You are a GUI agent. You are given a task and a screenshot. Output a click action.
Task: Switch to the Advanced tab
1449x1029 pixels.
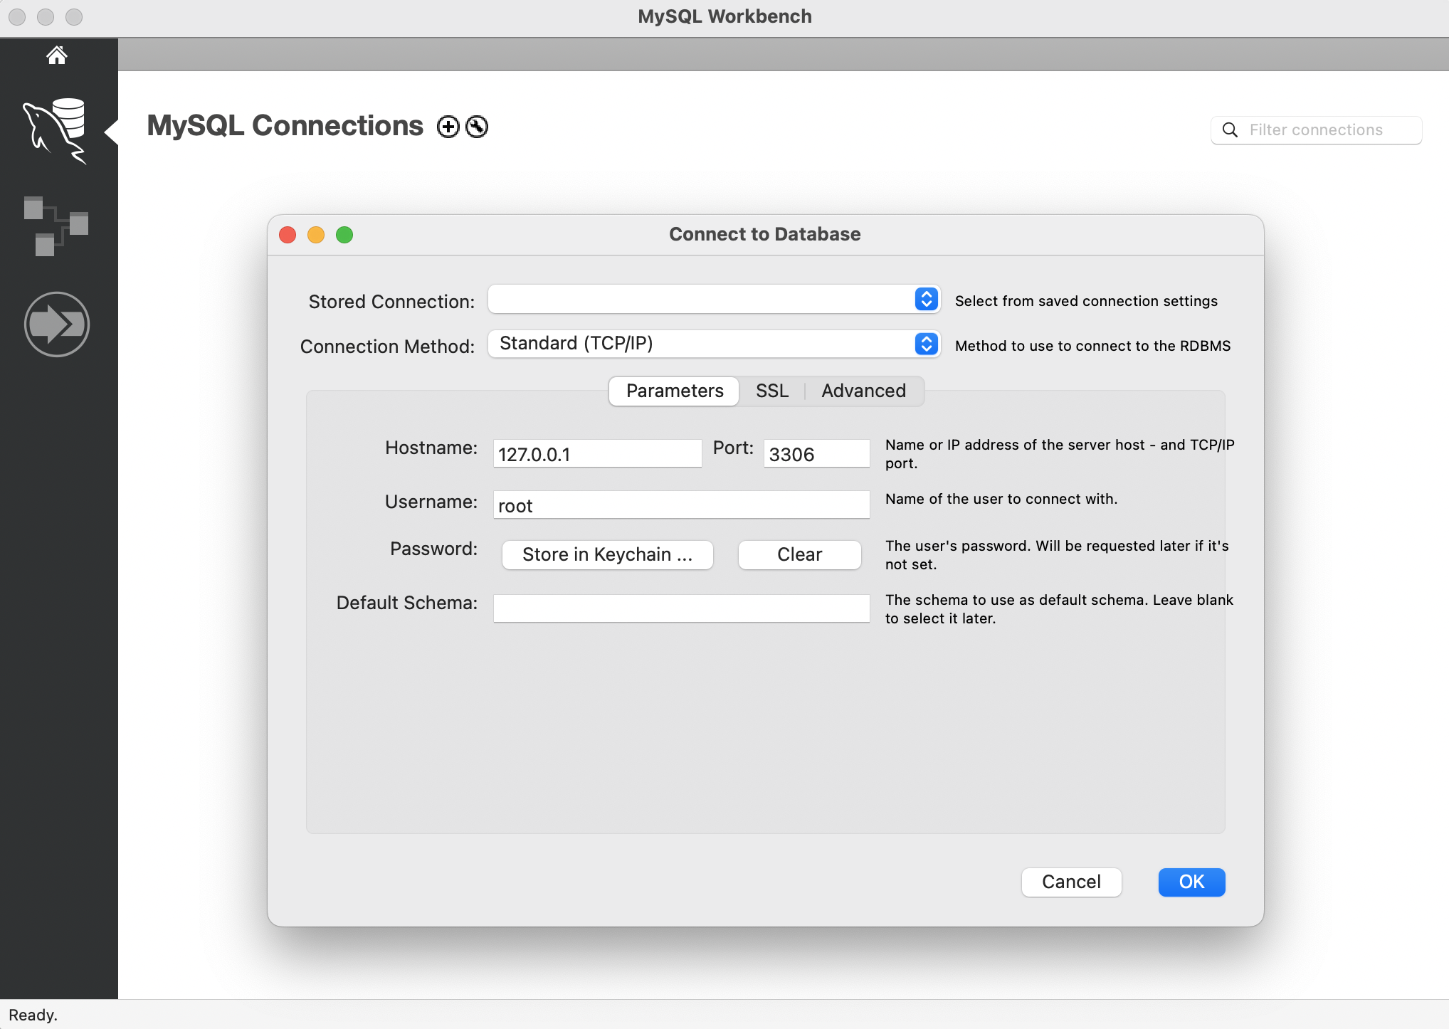click(863, 391)
